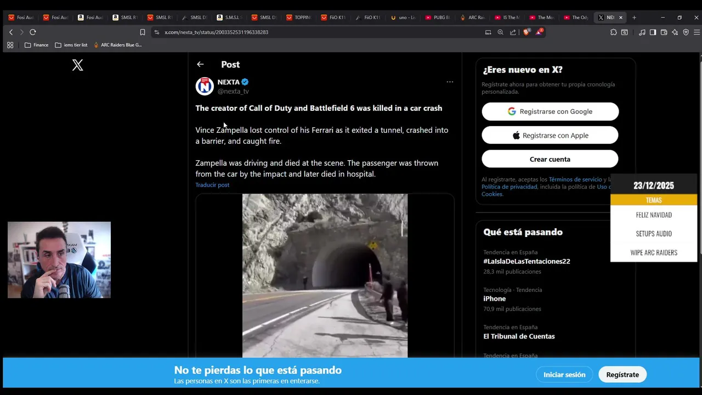The image size is (702, 395).
Task: Open the 'Política de privacidad' link
Action: (x=509, y=187)
